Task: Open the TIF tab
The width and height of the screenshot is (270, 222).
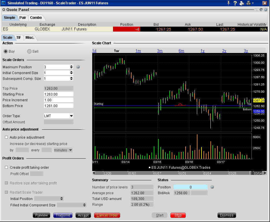Action: 19,37
